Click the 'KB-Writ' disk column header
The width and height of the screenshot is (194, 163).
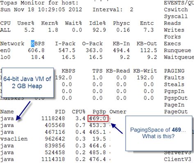[x=145, y=71]
